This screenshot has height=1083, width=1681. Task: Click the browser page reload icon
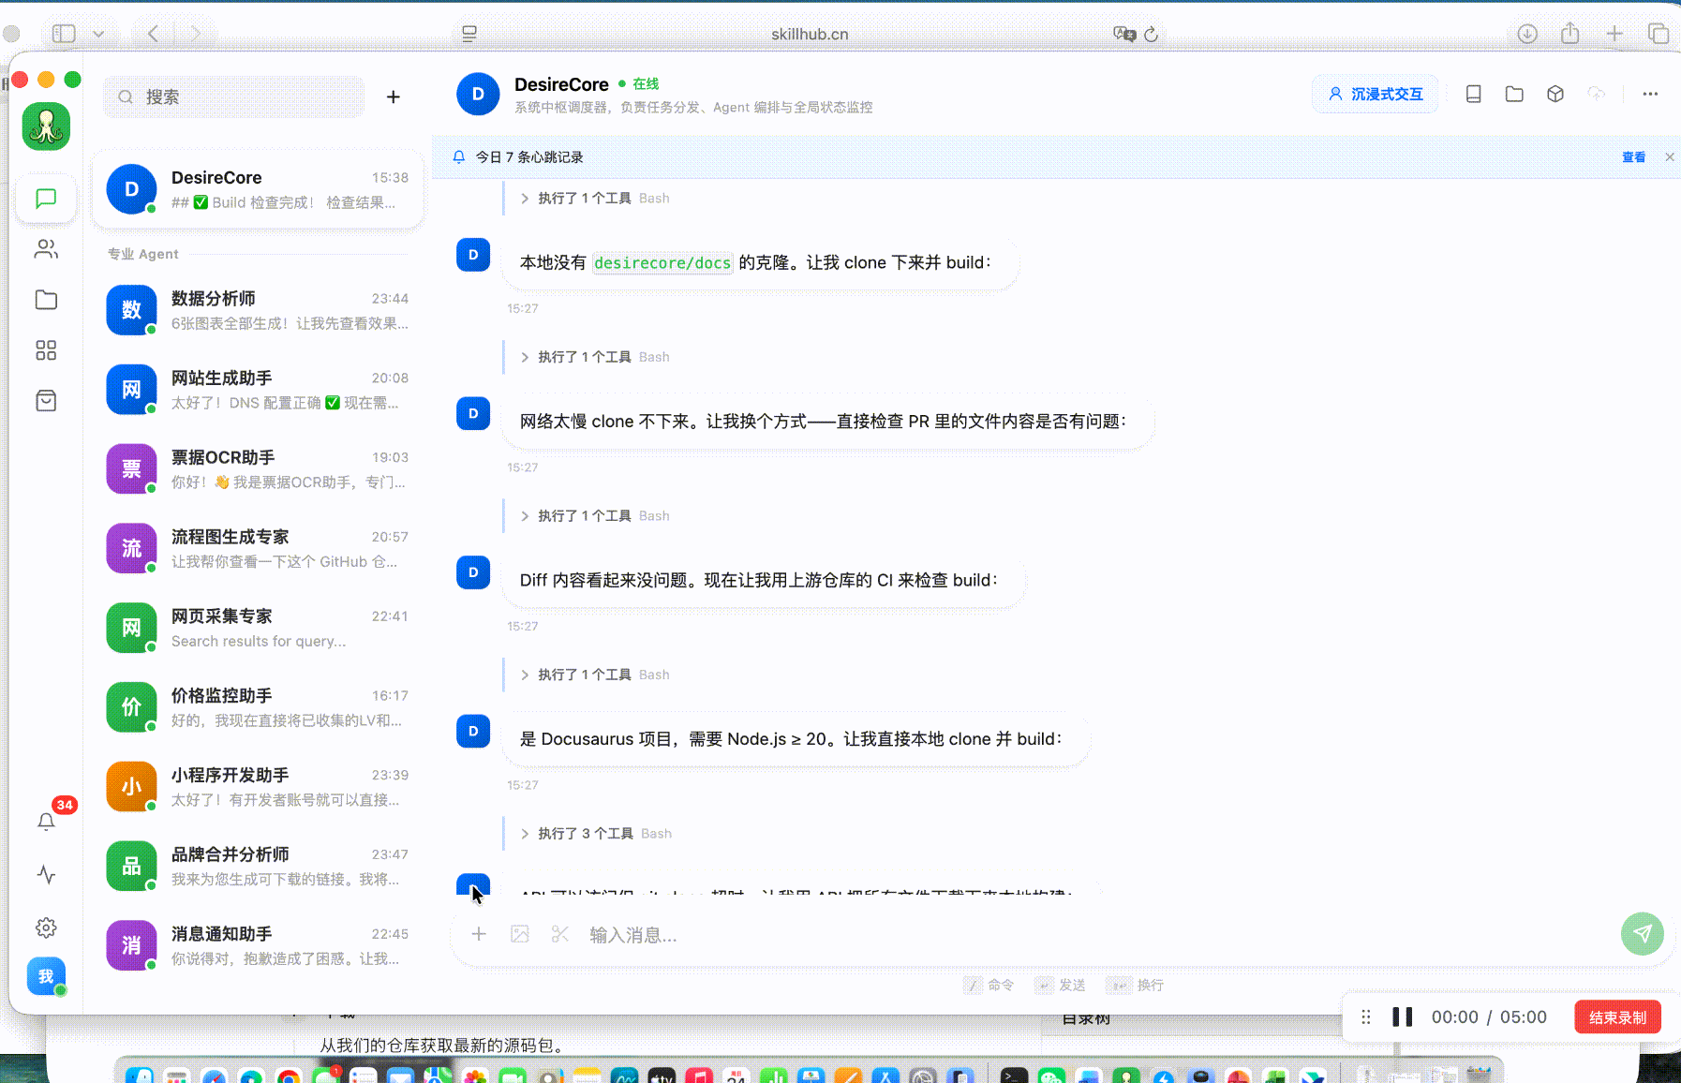[1152, 34]
